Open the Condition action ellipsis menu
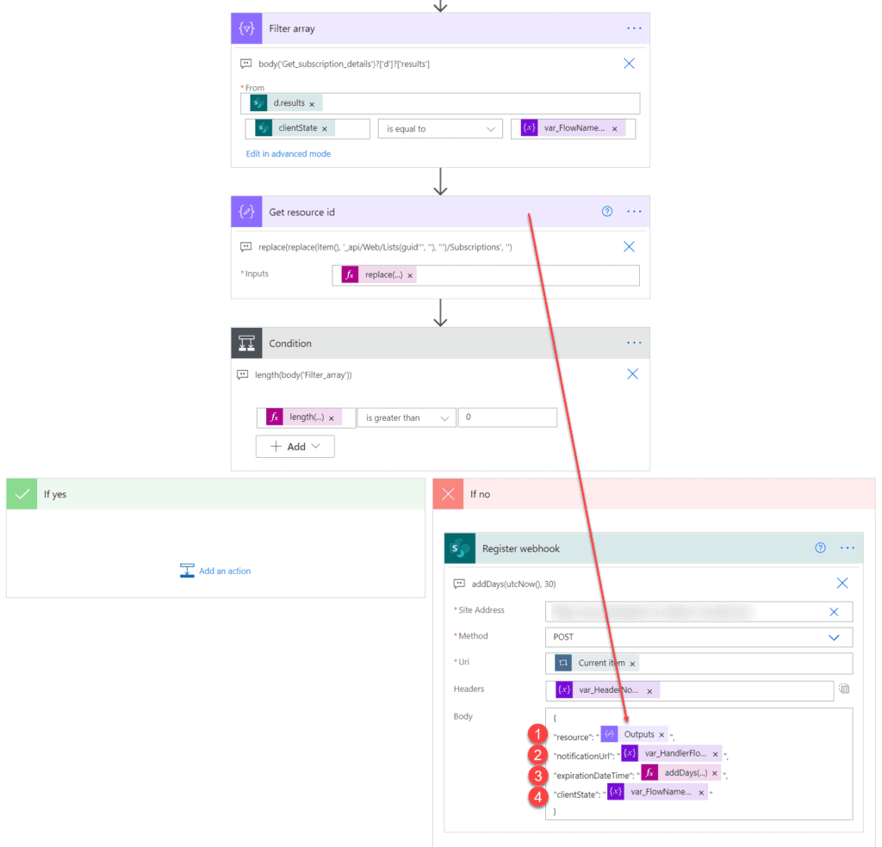 point(634,343)
